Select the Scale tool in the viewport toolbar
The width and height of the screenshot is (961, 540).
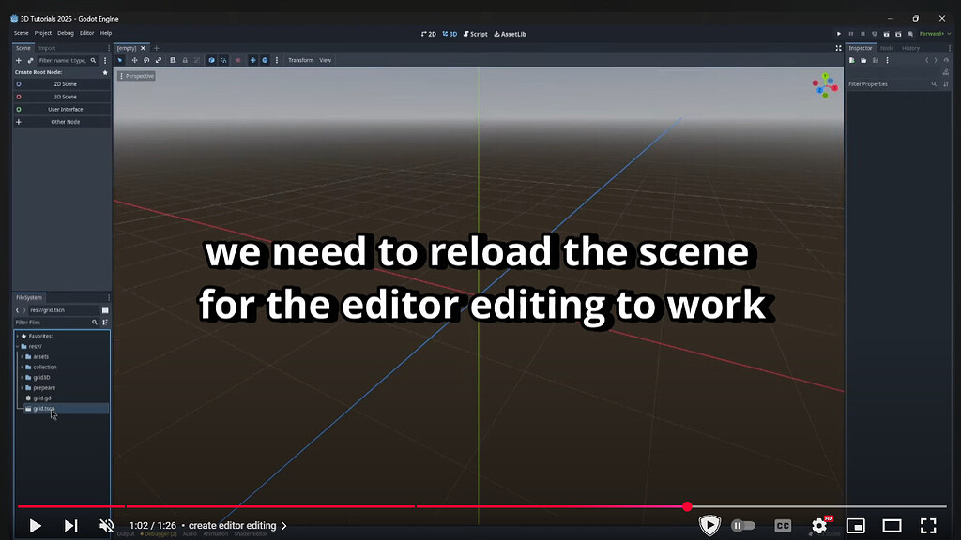pyautogui.click(x=158, y=60)
